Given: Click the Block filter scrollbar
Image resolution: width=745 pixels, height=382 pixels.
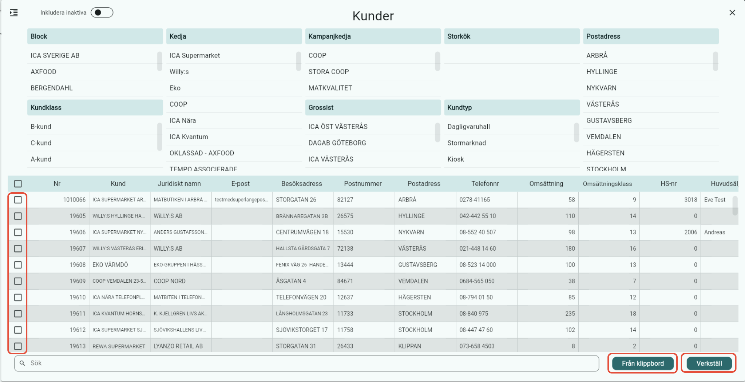Looking at the screenshot, I should click(x=160, y=61).
